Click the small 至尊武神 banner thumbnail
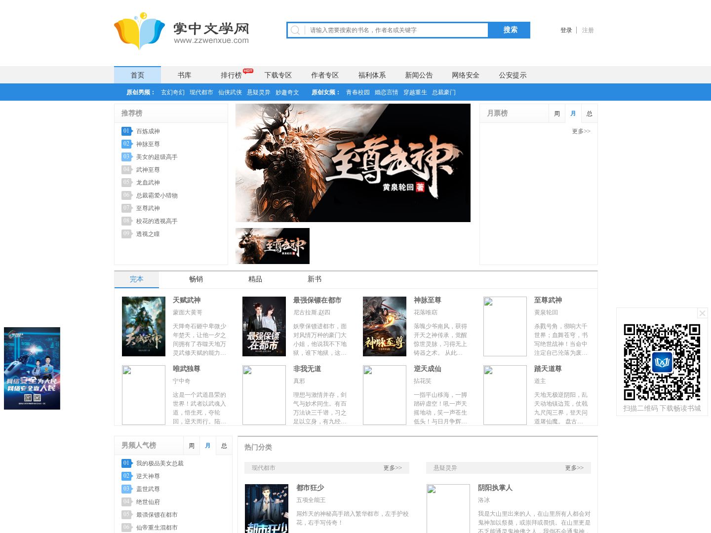Viewport: 711px width, 533px height. [x=273, y=246]
